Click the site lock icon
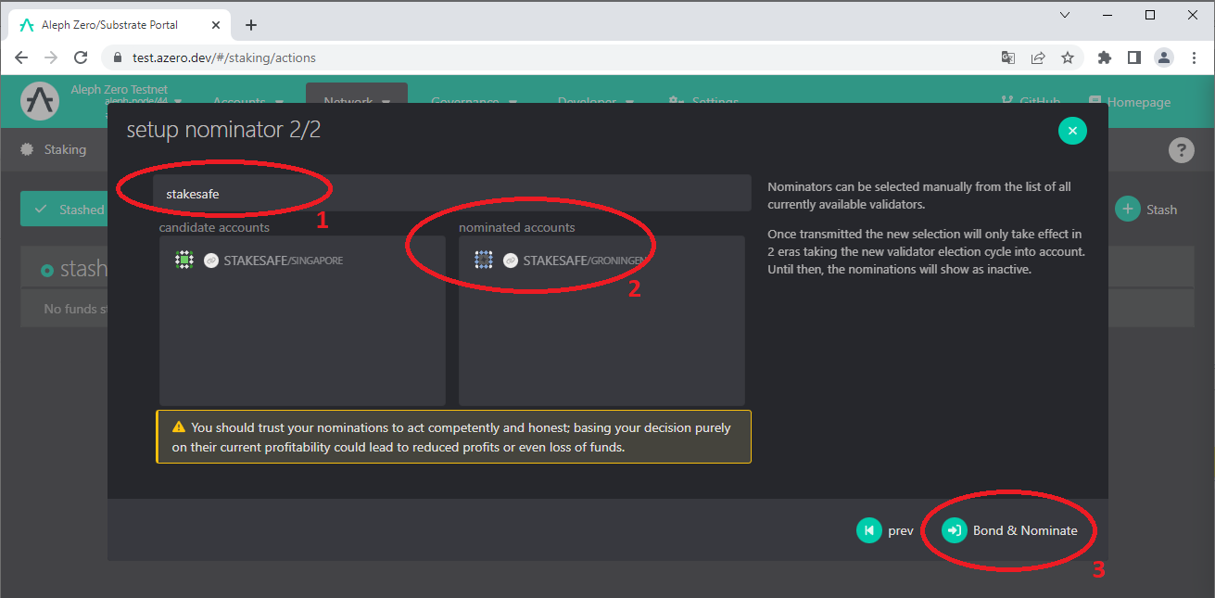1215x598 pixels. (117, 57)
